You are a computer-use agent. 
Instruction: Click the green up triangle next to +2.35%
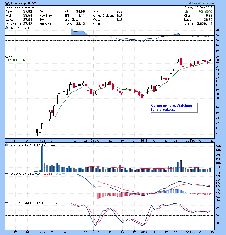[186, 12]
